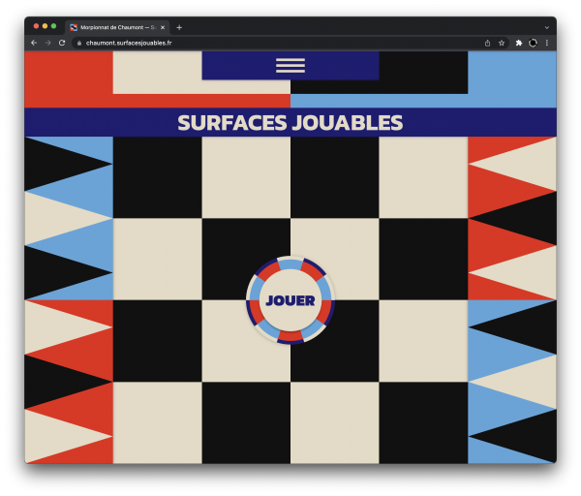Go forward in browser history
Image resolution: width=581 pixels, height=496 pixels.
pyautogui.click(x=47, y=43)
